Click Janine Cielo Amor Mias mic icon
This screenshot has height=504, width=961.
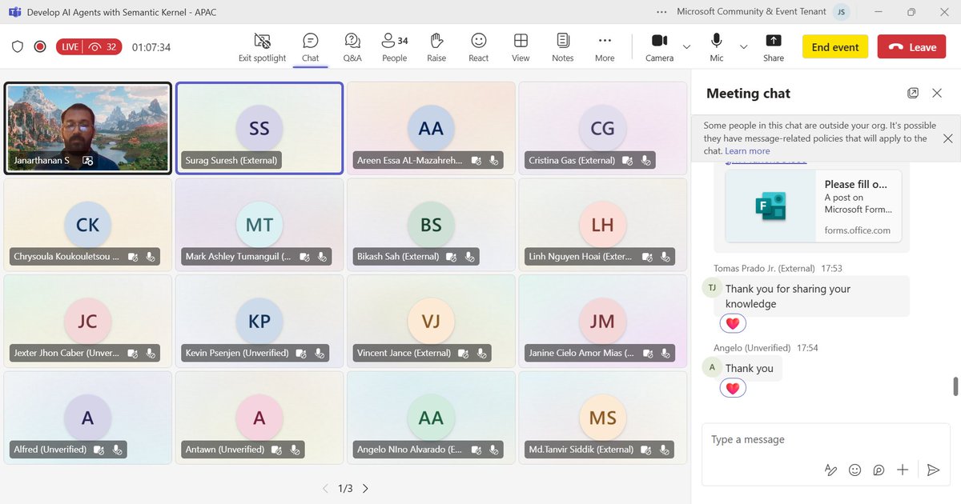tap(665, 353)
